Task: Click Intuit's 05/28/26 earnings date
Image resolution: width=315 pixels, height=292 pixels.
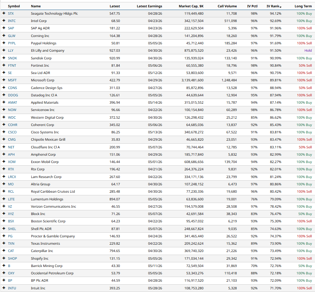Action: tap(155, 288)
